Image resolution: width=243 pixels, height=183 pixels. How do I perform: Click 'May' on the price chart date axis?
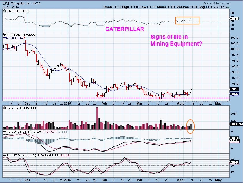[218, 103]
